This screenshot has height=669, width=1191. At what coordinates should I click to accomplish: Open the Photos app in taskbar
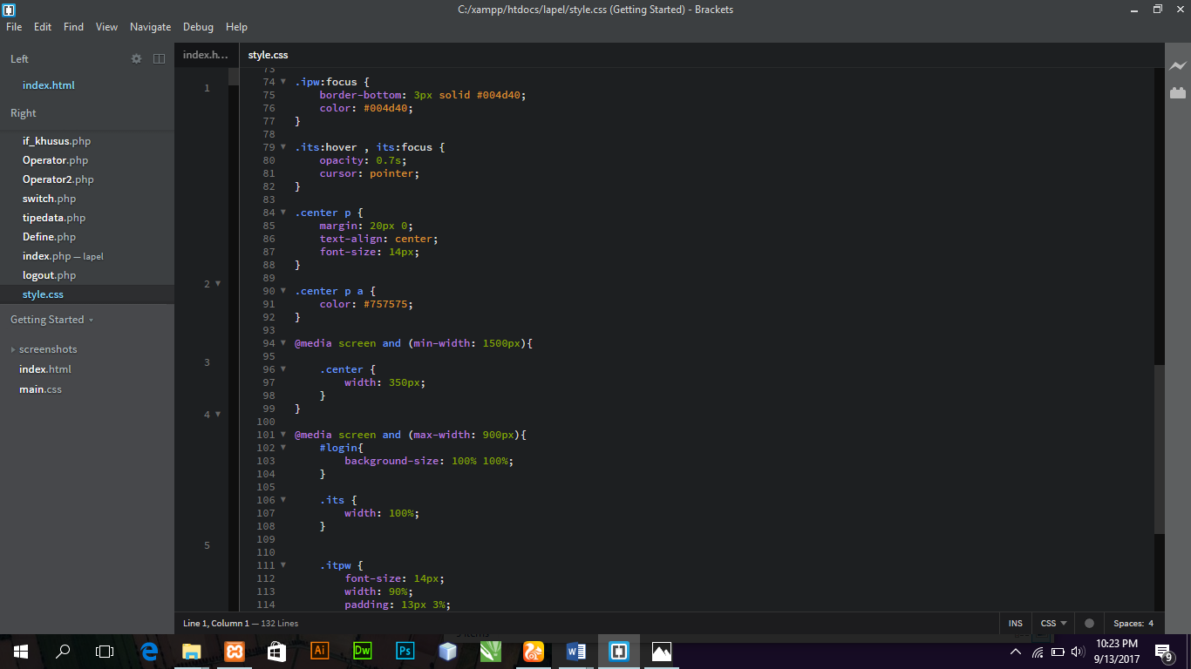(x=662, y=652)
